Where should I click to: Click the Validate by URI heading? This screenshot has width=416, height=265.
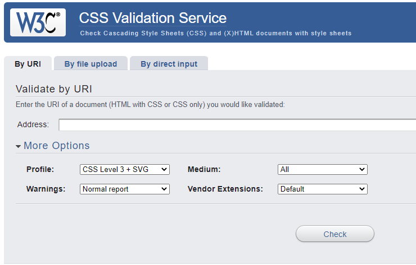54,89
